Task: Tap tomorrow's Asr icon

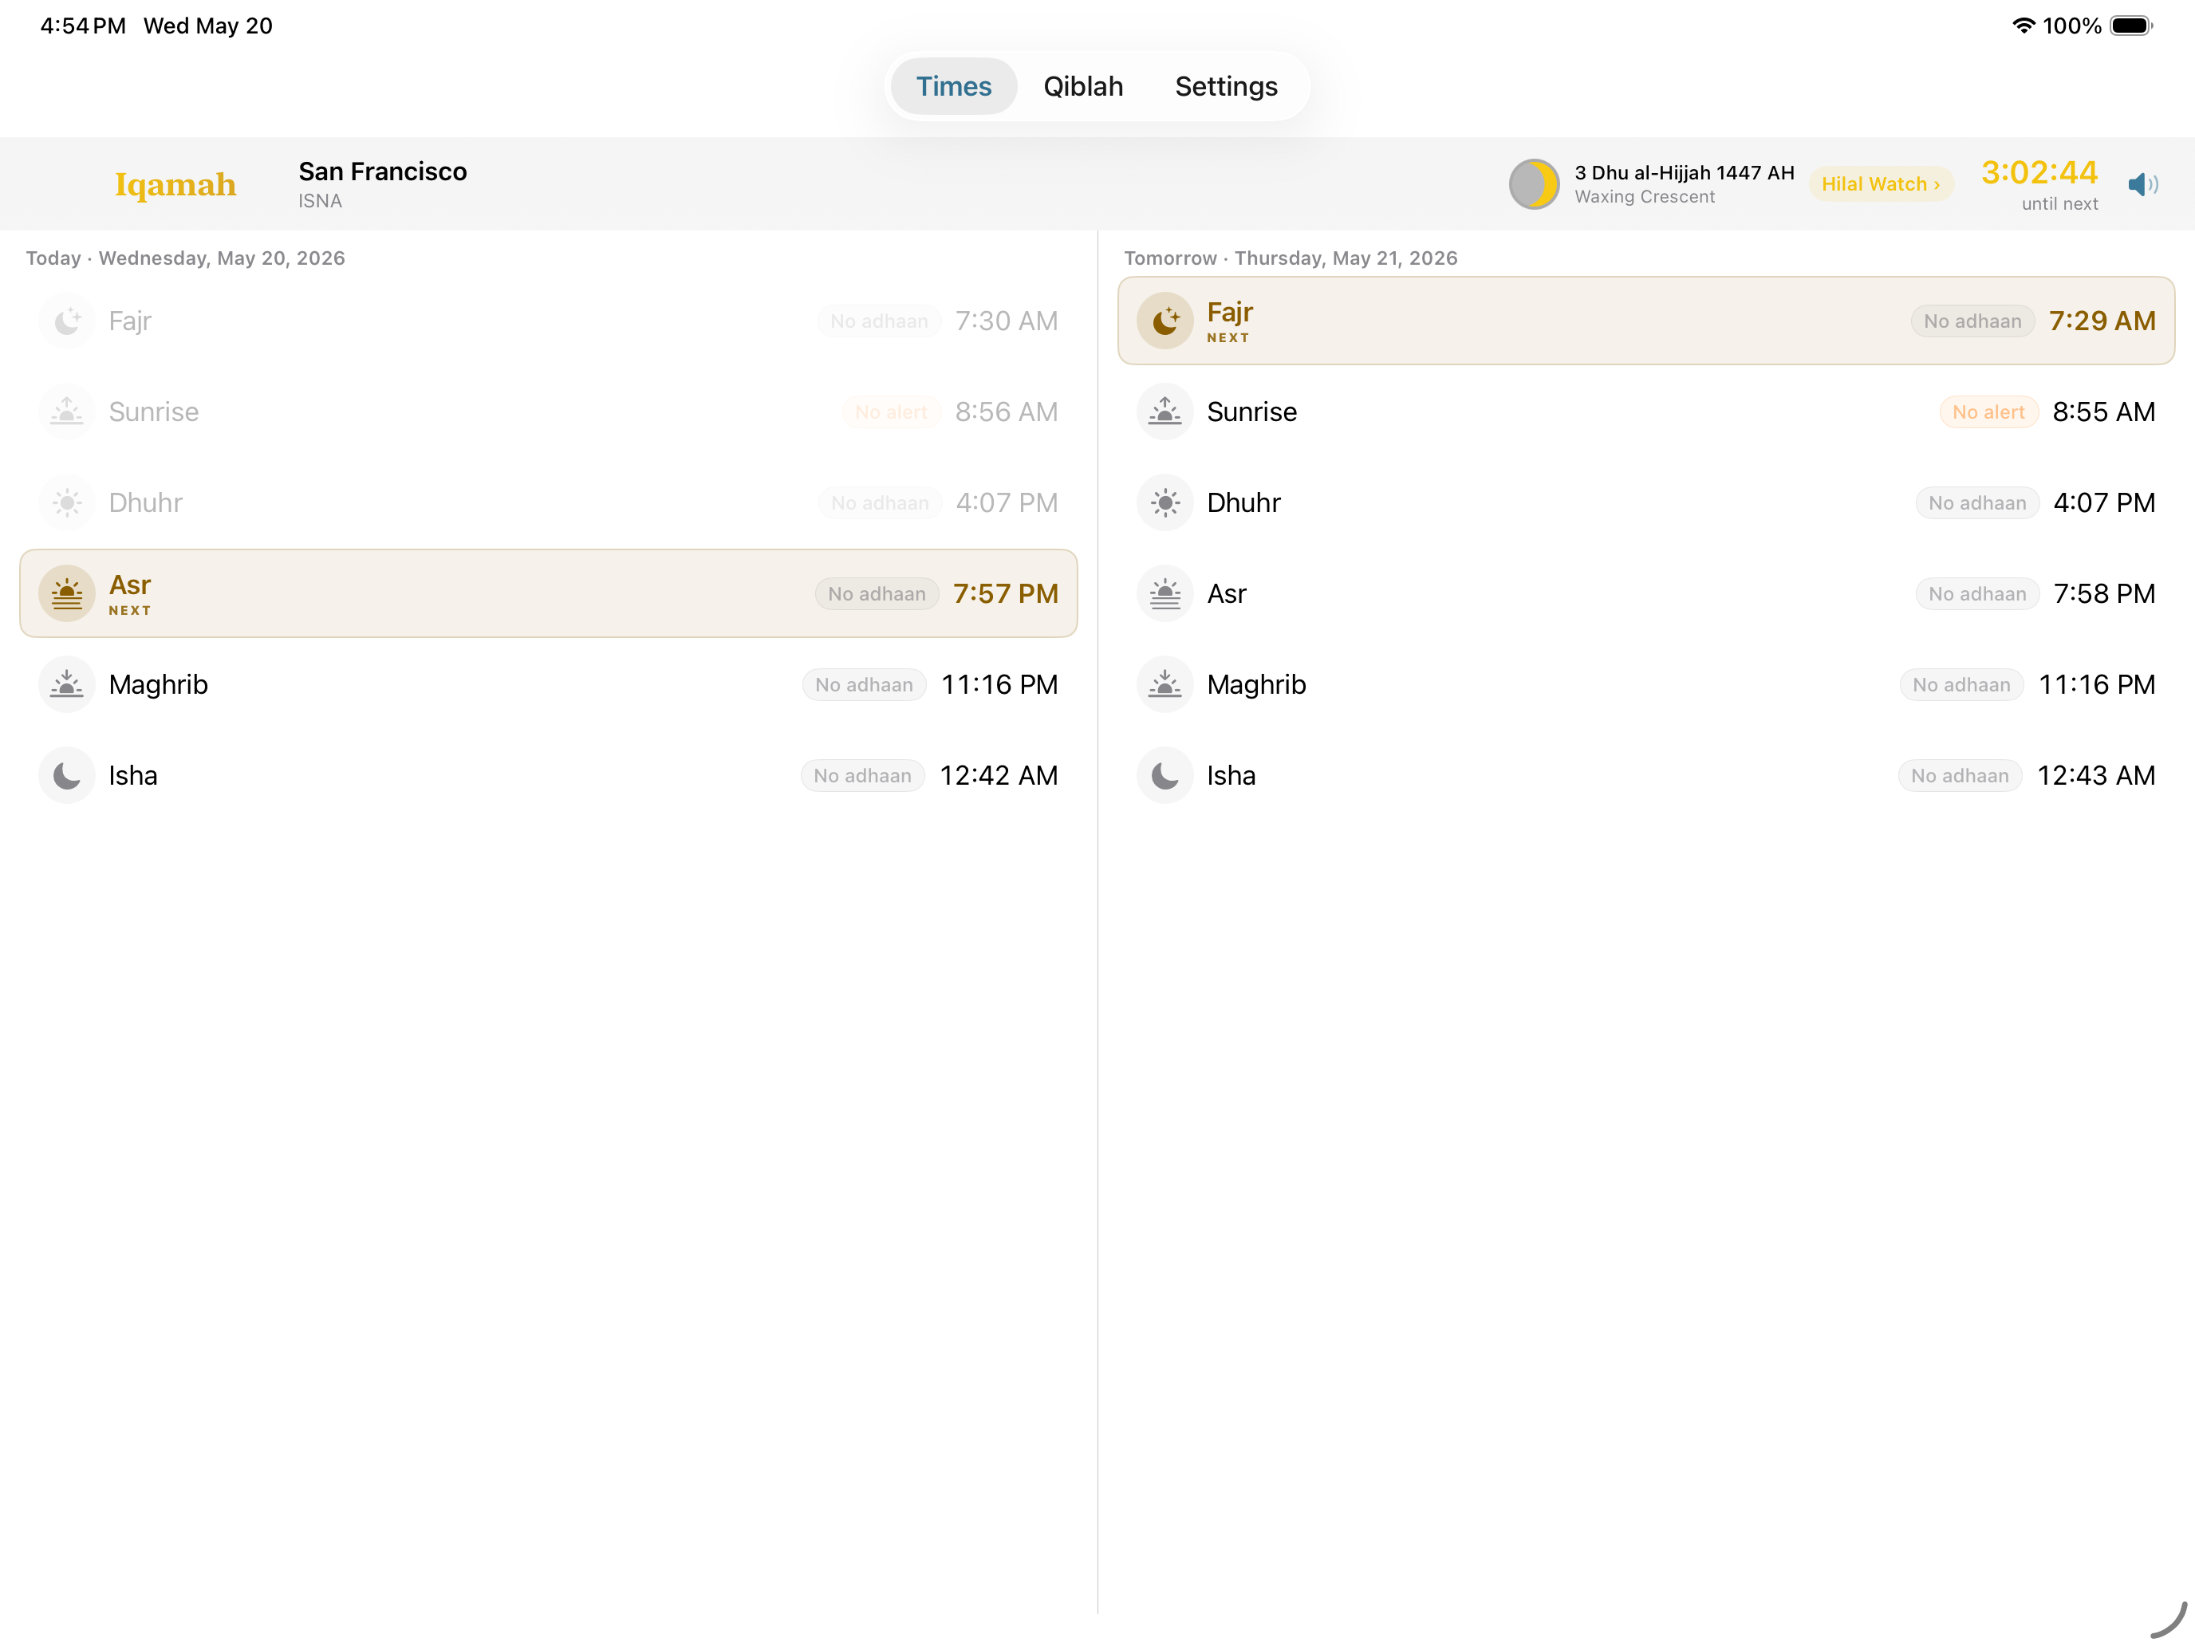Action: click(x=1165, y=593)
